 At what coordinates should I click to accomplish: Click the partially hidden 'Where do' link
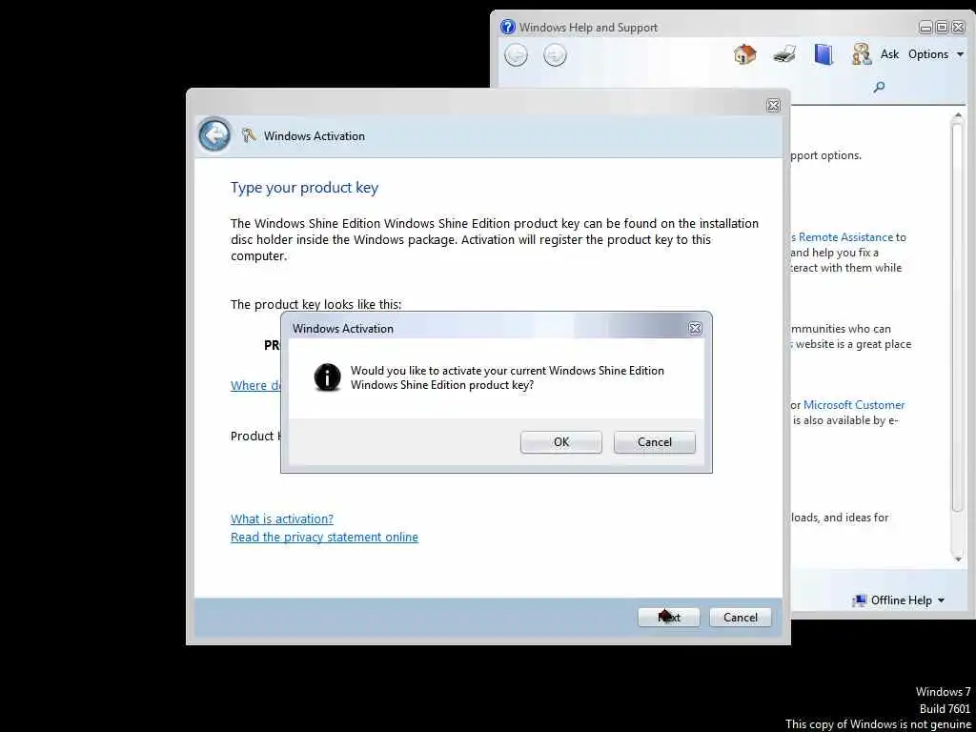click(255, 385)
